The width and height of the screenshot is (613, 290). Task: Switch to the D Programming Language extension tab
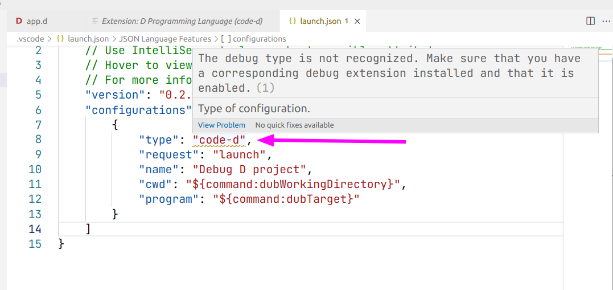coord(180,21)
